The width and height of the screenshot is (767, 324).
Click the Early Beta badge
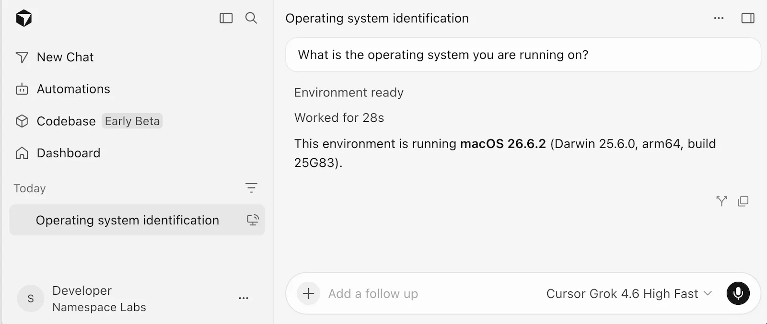tap(132, 121)
